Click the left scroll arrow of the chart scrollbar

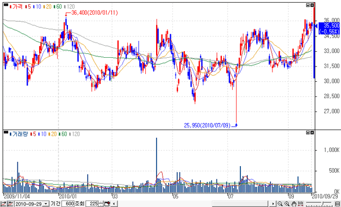tap(114, 204)
